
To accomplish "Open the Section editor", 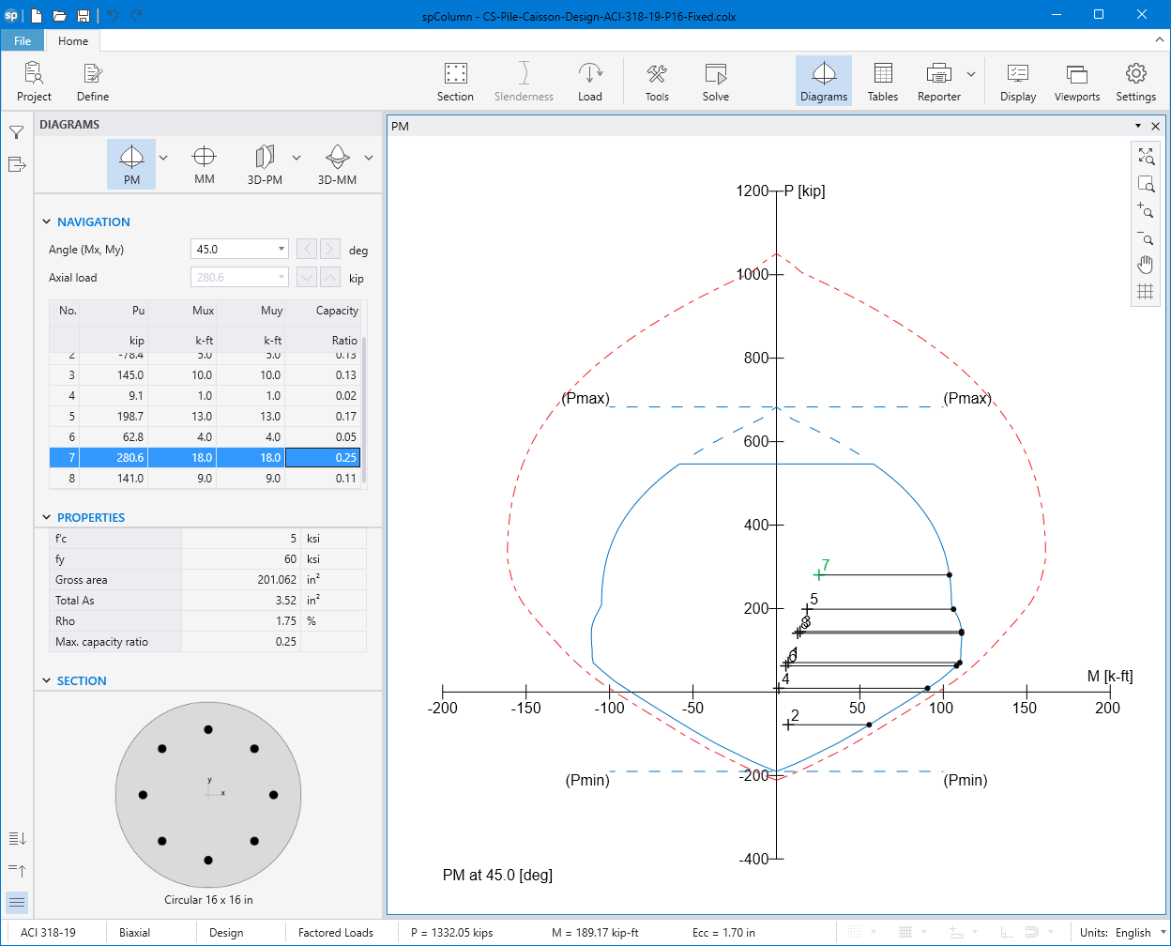I will (455, 82).
